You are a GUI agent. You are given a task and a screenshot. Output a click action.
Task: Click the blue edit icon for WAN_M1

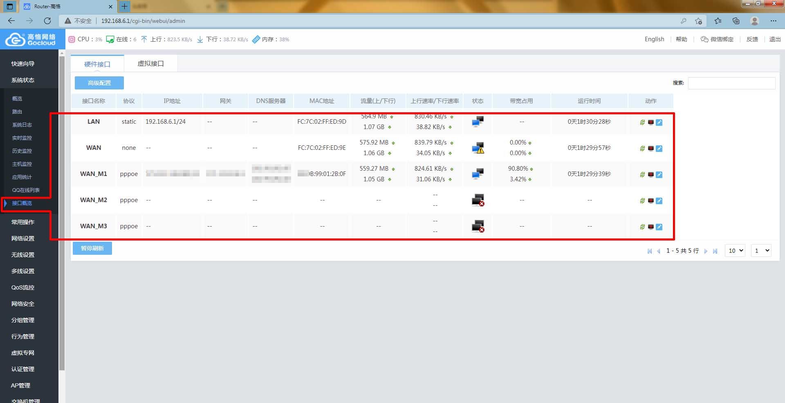pos(659,175)
